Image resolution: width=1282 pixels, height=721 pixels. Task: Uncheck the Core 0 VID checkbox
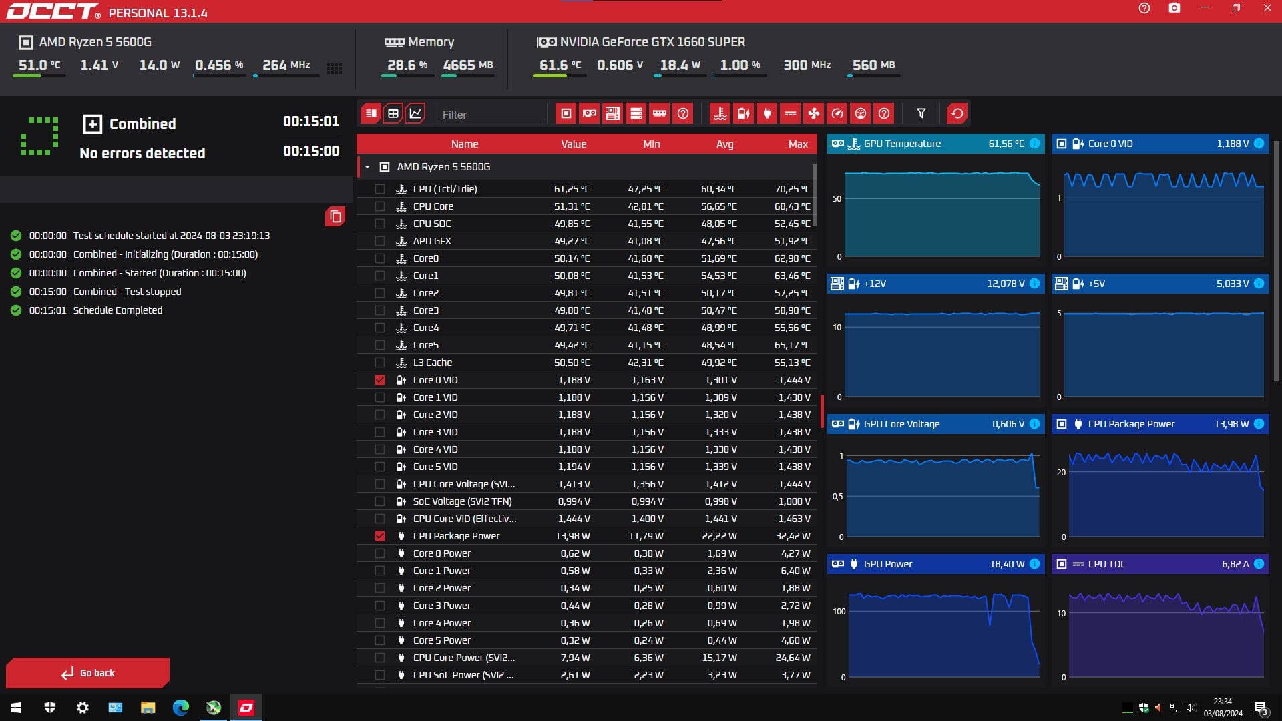tap(380, 380)
